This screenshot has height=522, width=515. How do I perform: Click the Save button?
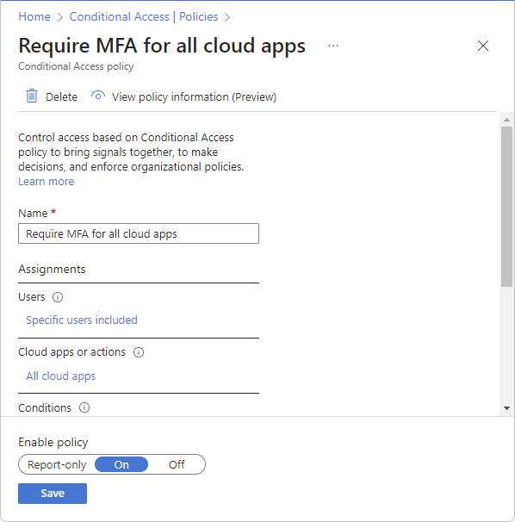tap(53, 494)
